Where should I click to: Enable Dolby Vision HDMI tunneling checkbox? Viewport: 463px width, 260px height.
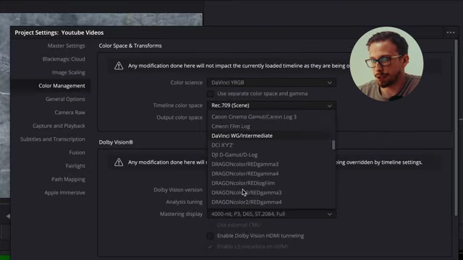(x=211, y=236)
